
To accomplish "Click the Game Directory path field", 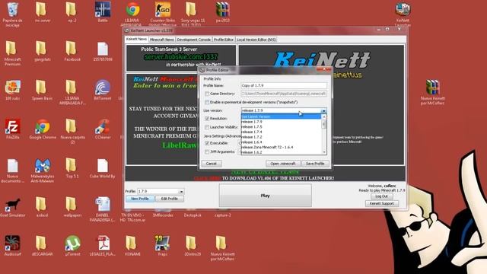I will [284, 94].
